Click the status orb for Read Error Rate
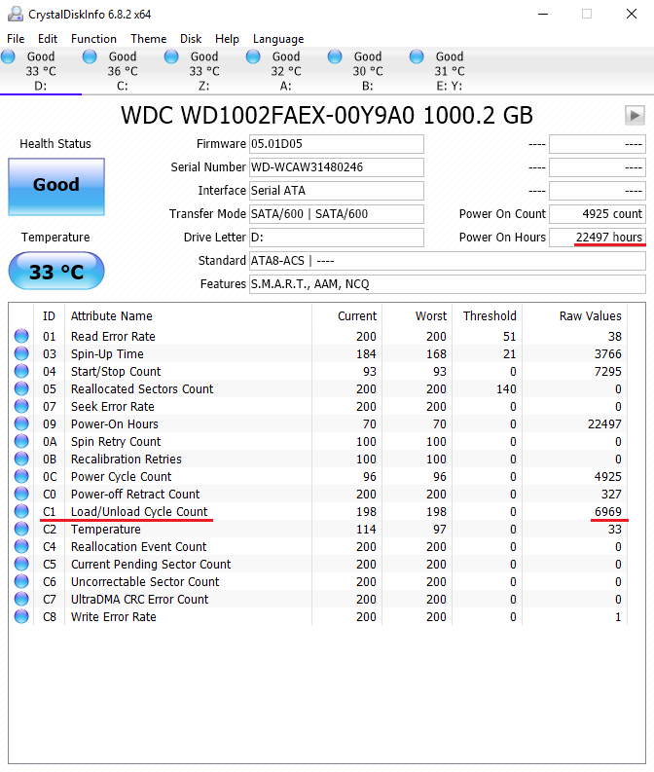The width and height of the screenshot is (654, 772). pyautogui.click(x=21, y=336)
